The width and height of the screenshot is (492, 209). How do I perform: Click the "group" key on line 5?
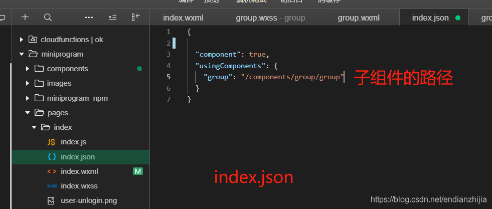coord(218,77)
